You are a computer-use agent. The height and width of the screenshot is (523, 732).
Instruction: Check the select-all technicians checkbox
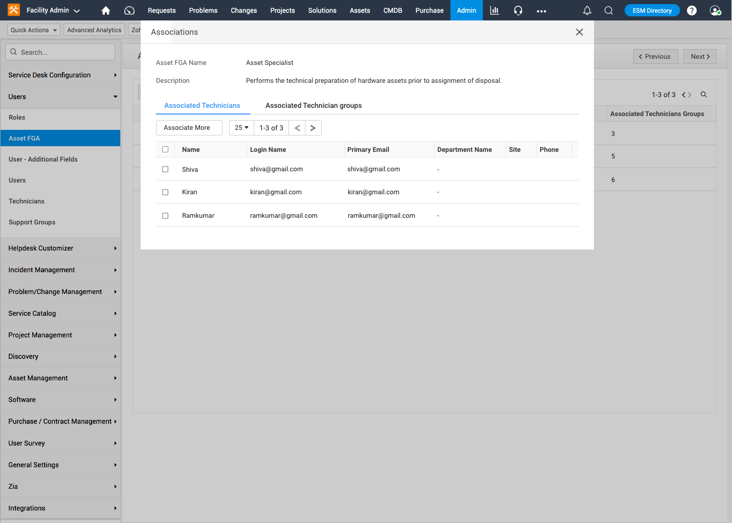click(x=165, y=149)
